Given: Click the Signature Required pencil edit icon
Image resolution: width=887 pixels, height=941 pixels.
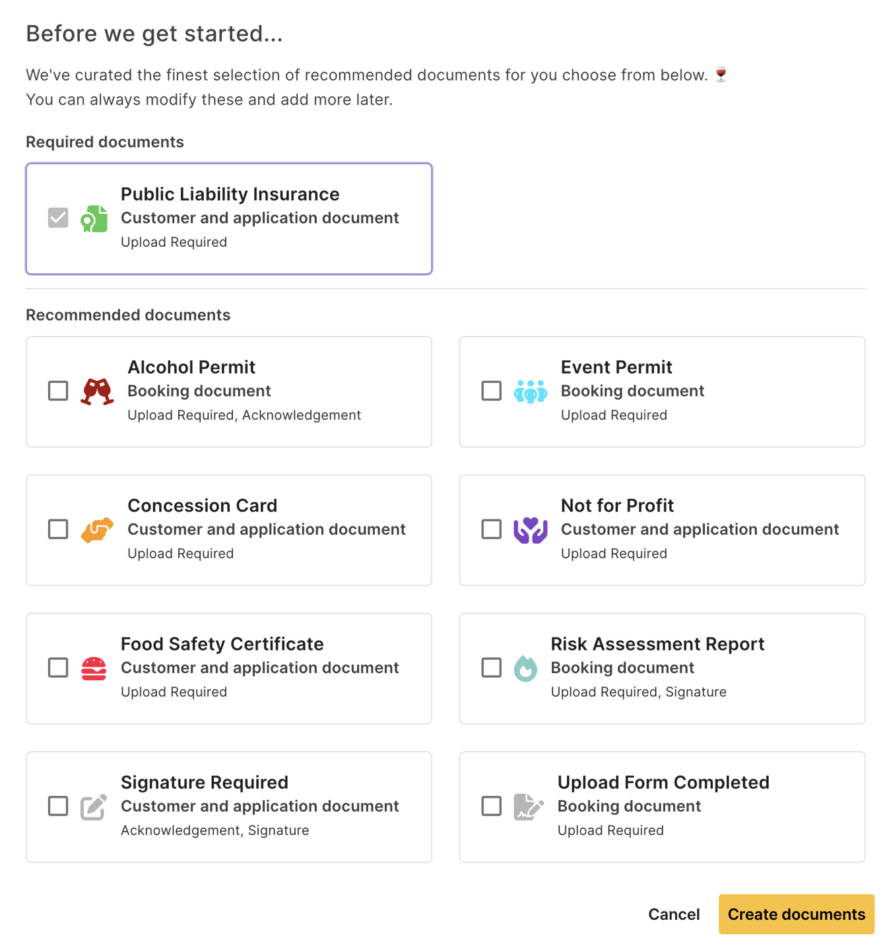Looking at the screenshot, I should tap(94, 806).
